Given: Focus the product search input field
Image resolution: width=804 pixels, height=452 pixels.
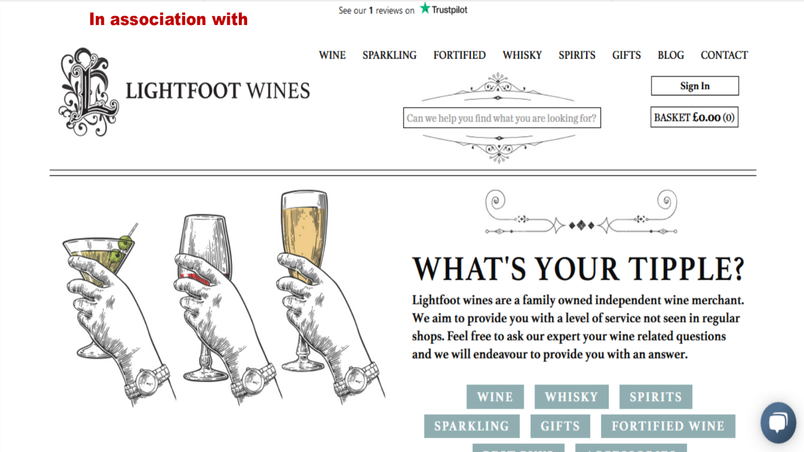Looking at the screenshot, I should click(x=502, y=118).
